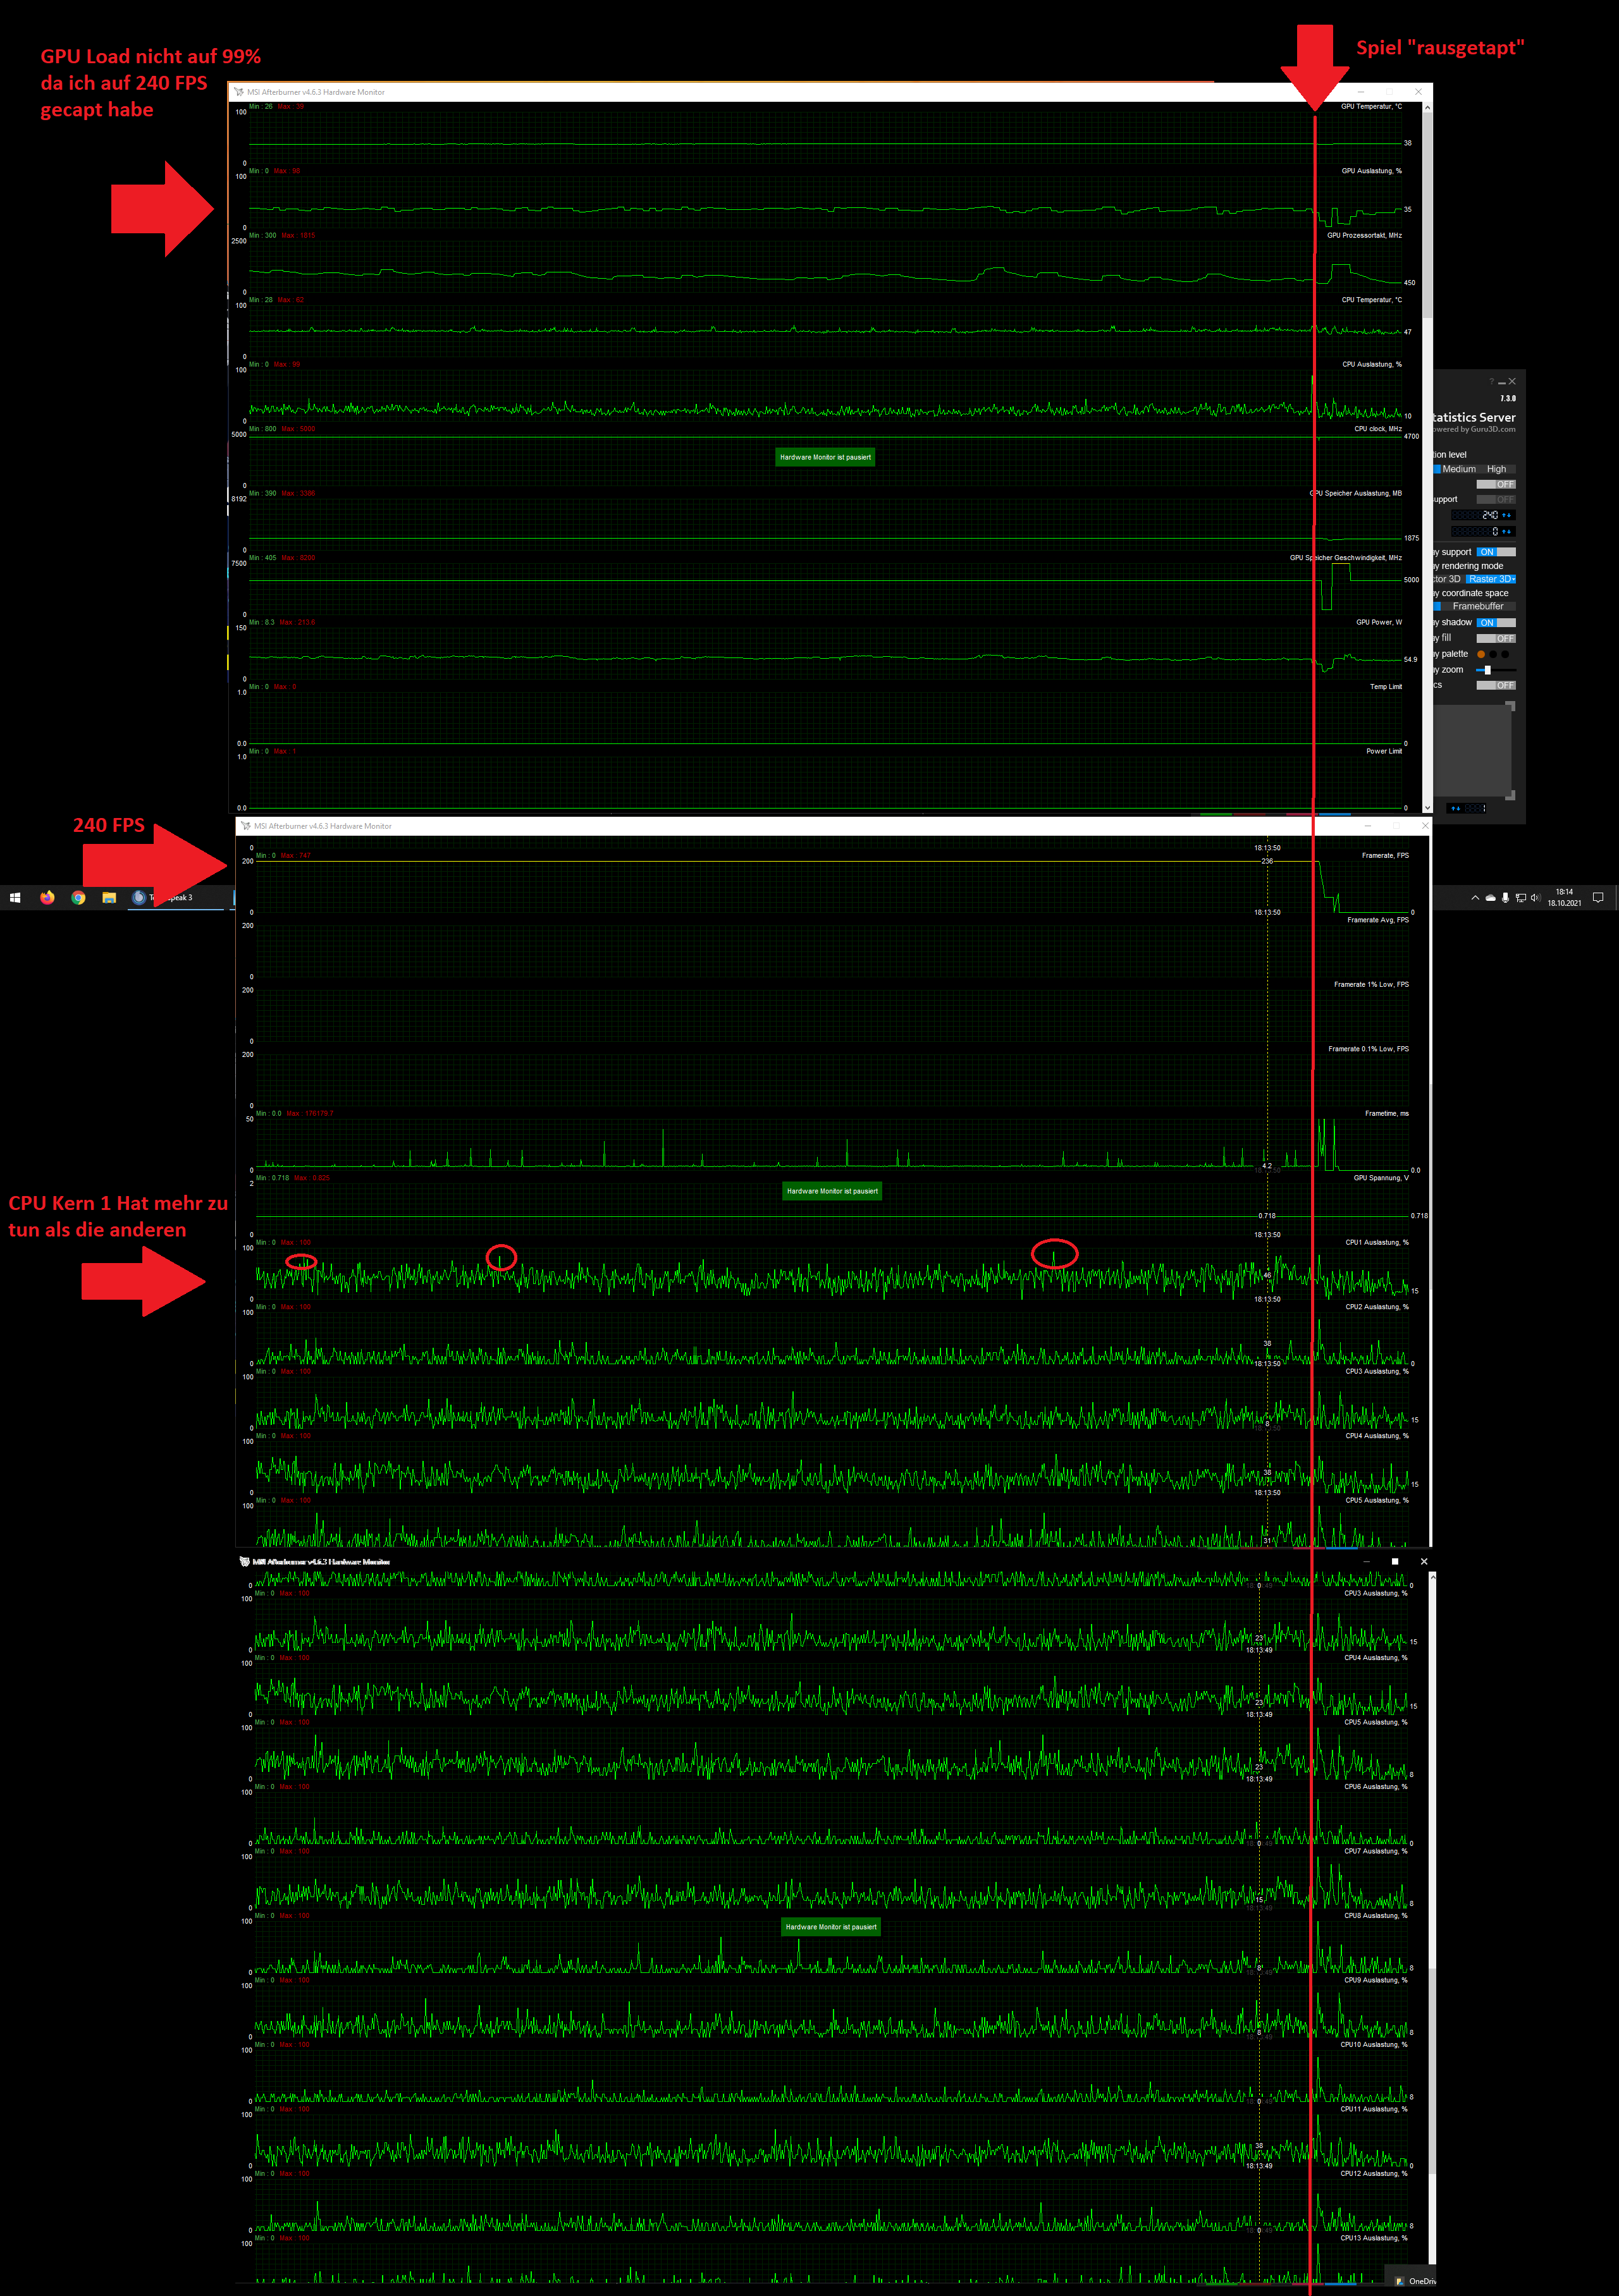Image resolution: width=1619 pixels, height=2296 pixels.
Task: Open File Explorer from the taskbar
Action: click(109, 897)
